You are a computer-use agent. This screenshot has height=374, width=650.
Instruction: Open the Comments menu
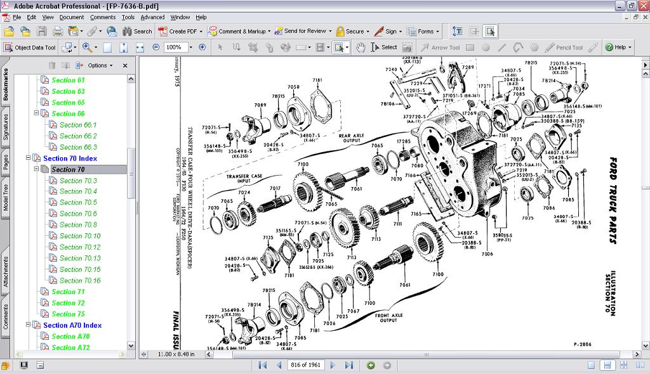(x=103, y=17)
